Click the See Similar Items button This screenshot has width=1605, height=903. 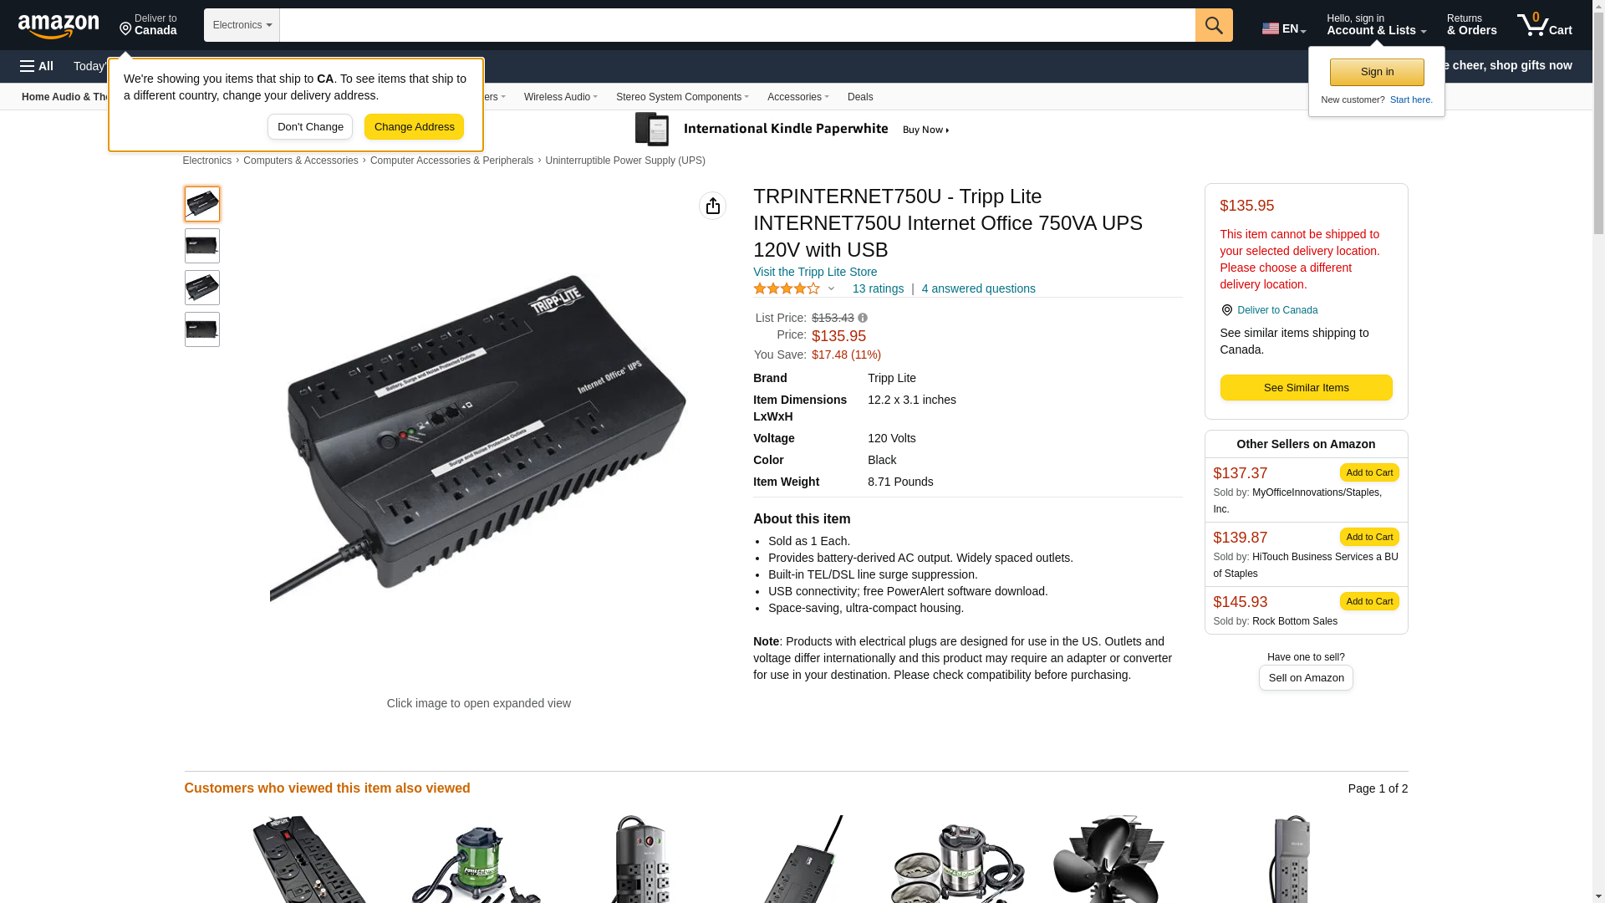coord(1306,388)
